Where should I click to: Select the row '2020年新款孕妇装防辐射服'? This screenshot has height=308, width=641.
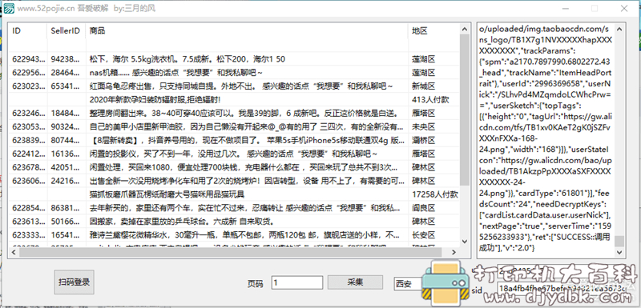[x=234, y=99]
